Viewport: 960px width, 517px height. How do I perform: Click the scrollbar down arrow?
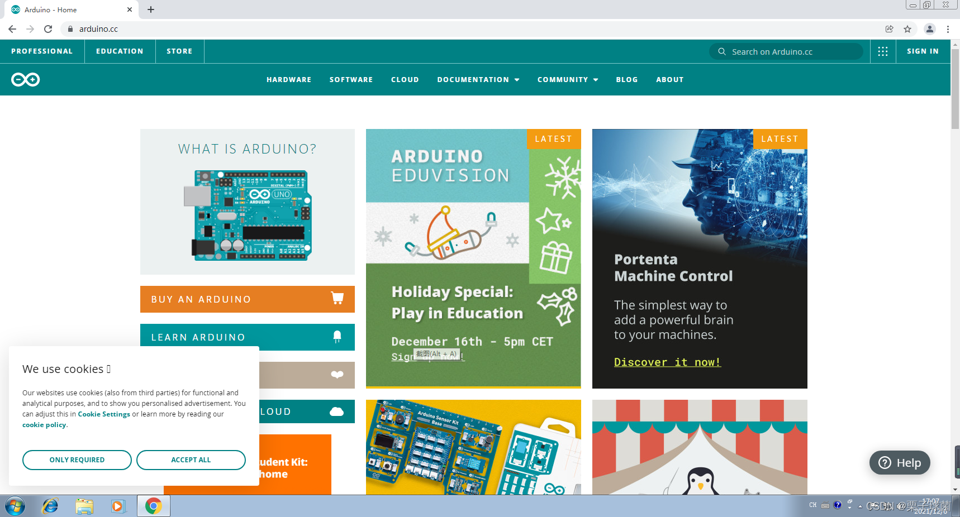tap(955, 490)
